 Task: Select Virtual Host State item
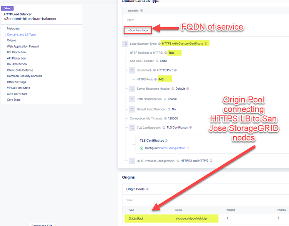tap(18, 88)
